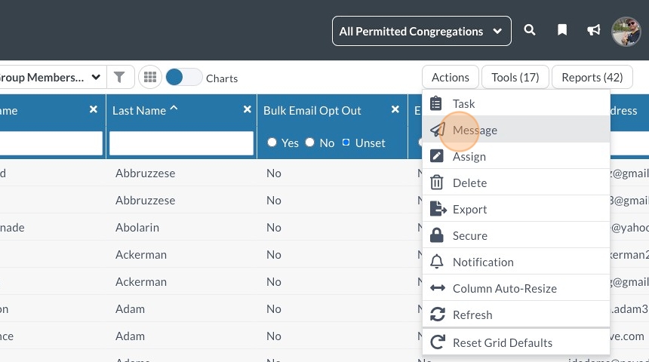Image resolution: width=649 pixels, height=362 pixels.
Task: Click the search magnifier icon in header
Action: click(530, 31)
